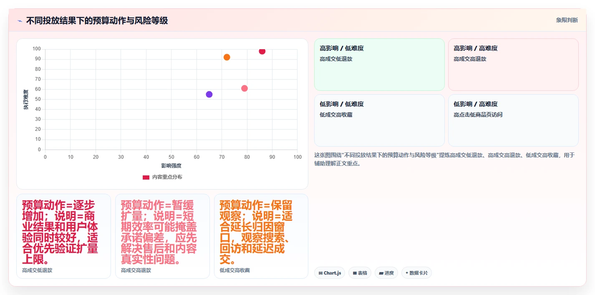Click the red 预算动作=逐步增加 card text
This screenshot has height=295, width=595.
pos(60,232)
